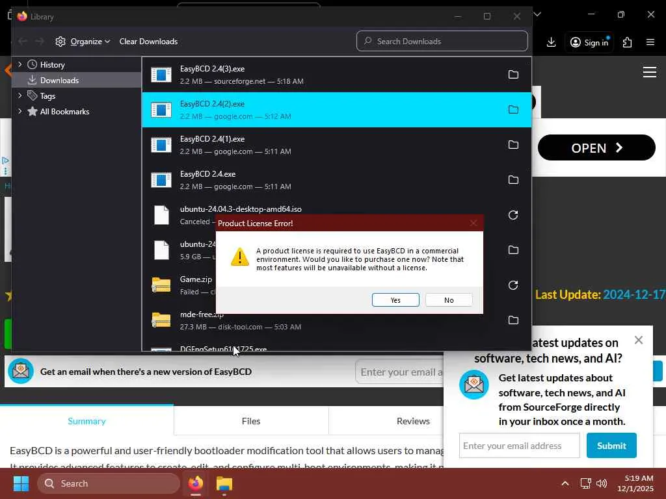The height and width of the screenshot is (499, 666).
Task: Open the Organize dropdown menu
Action: 90,42
